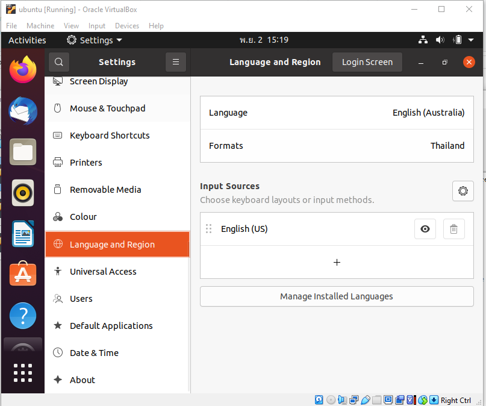Open the Devices menu in VirtualBox
Screen dimensions: 486x406
pyautogui.click(x=127, y=26)
